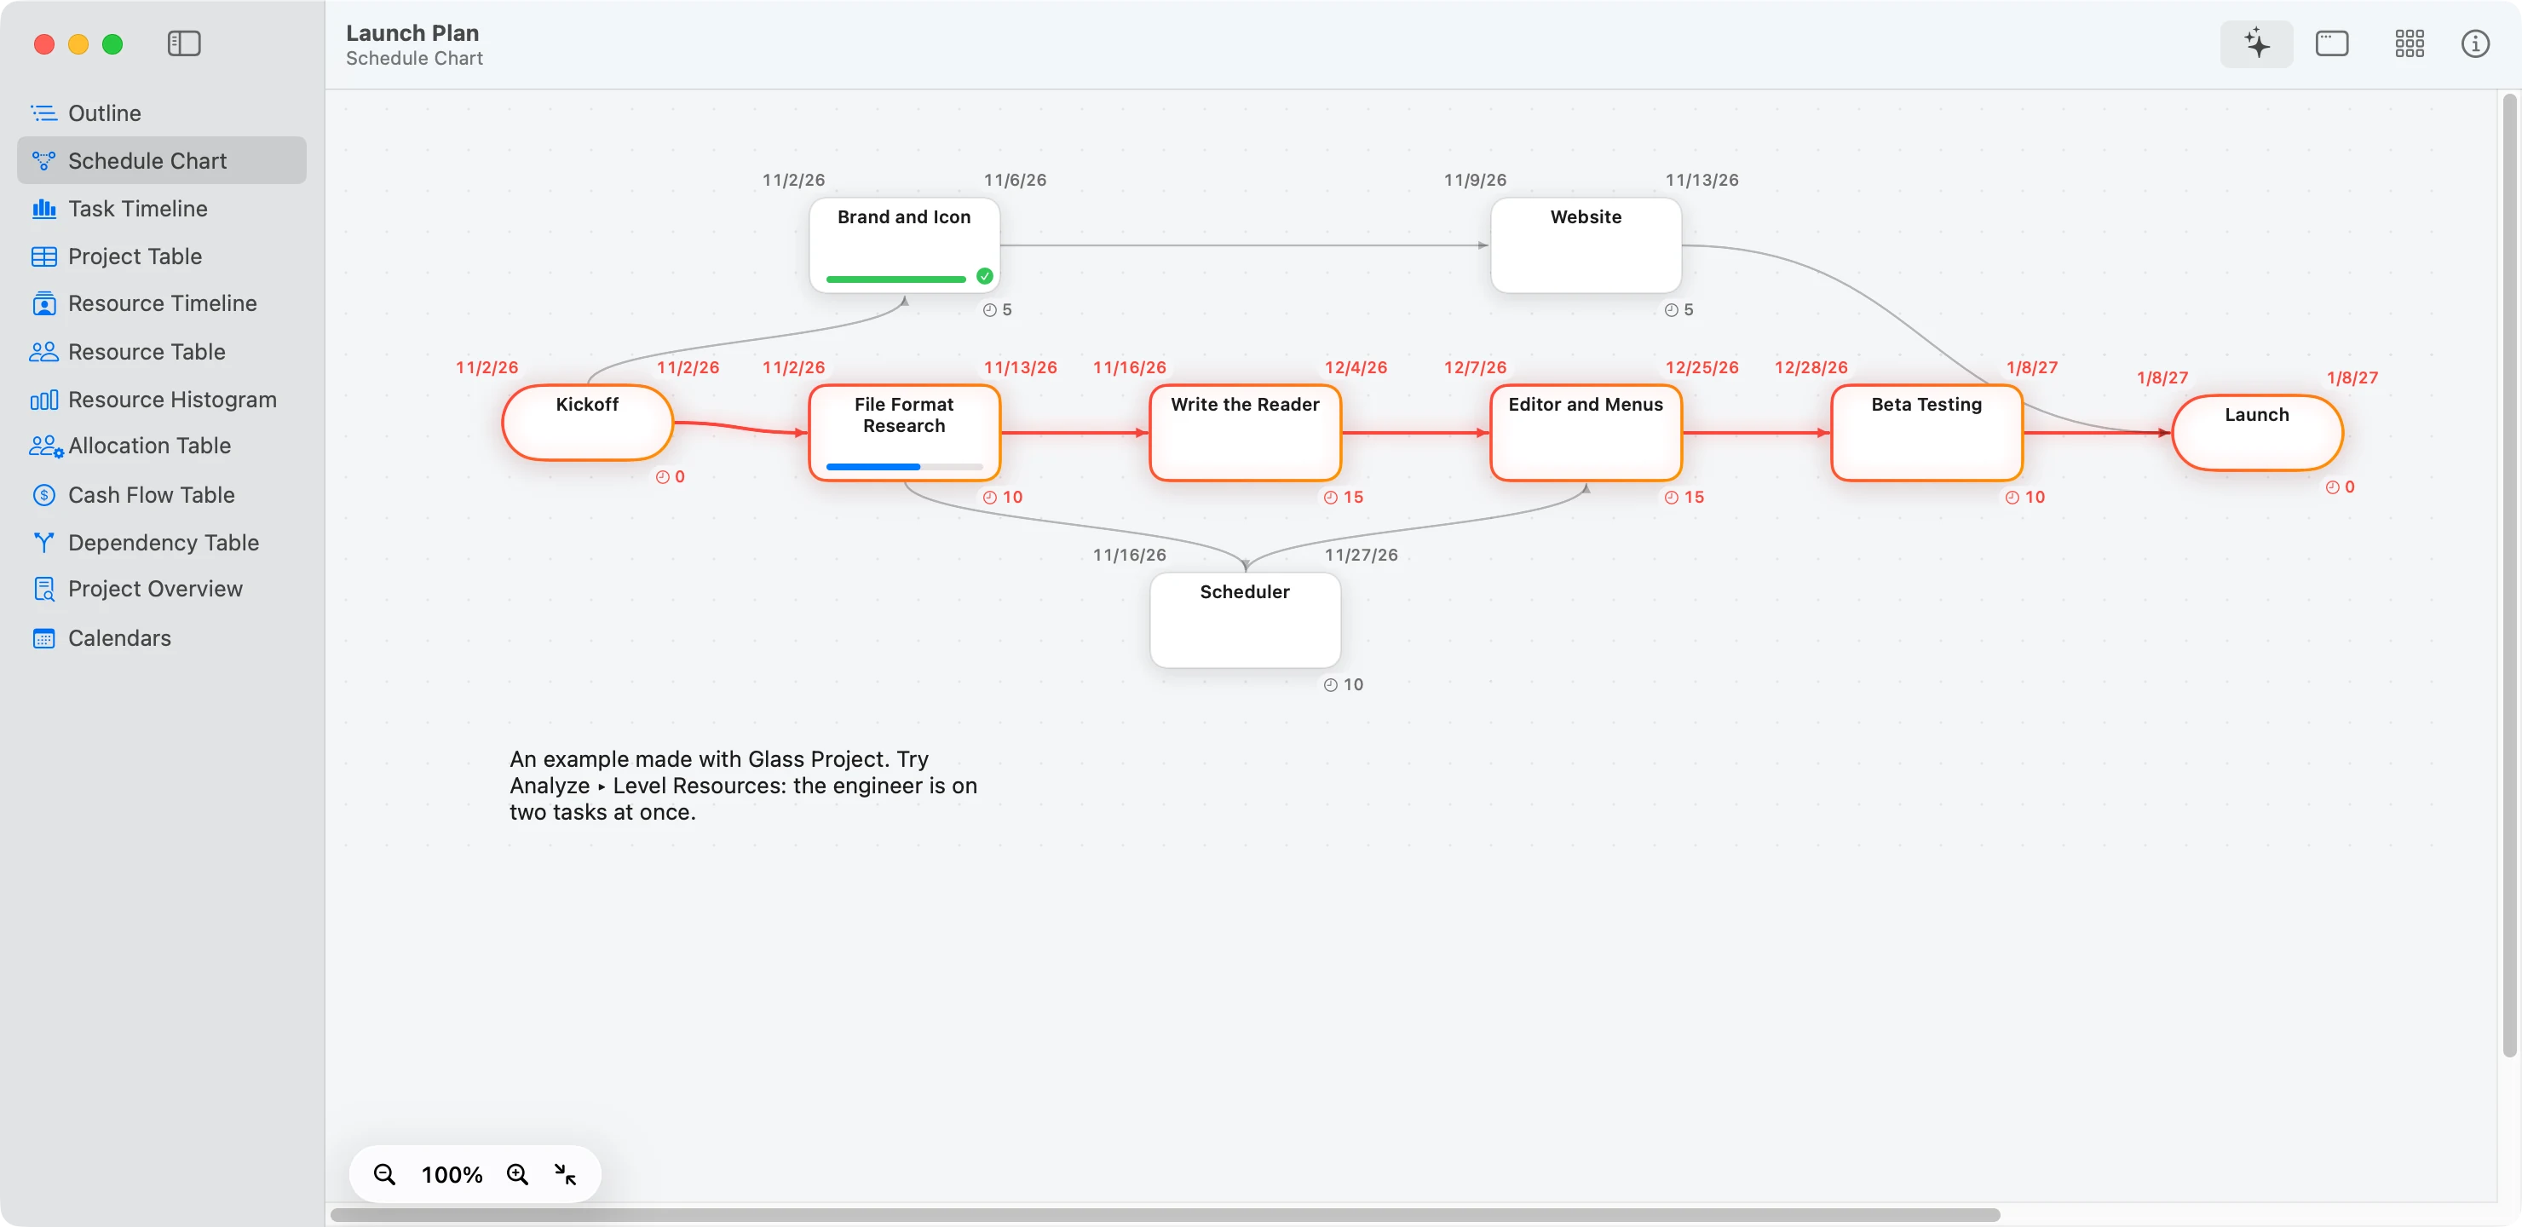Open the Dependency Table view
The image size is (2522, 1227).
coord(162,543)
